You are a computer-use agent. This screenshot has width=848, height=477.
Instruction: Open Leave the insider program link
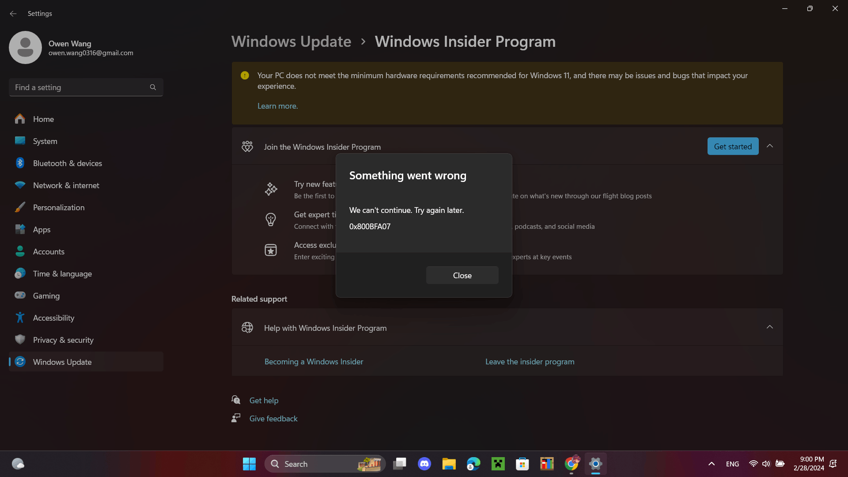coord(530,362)
